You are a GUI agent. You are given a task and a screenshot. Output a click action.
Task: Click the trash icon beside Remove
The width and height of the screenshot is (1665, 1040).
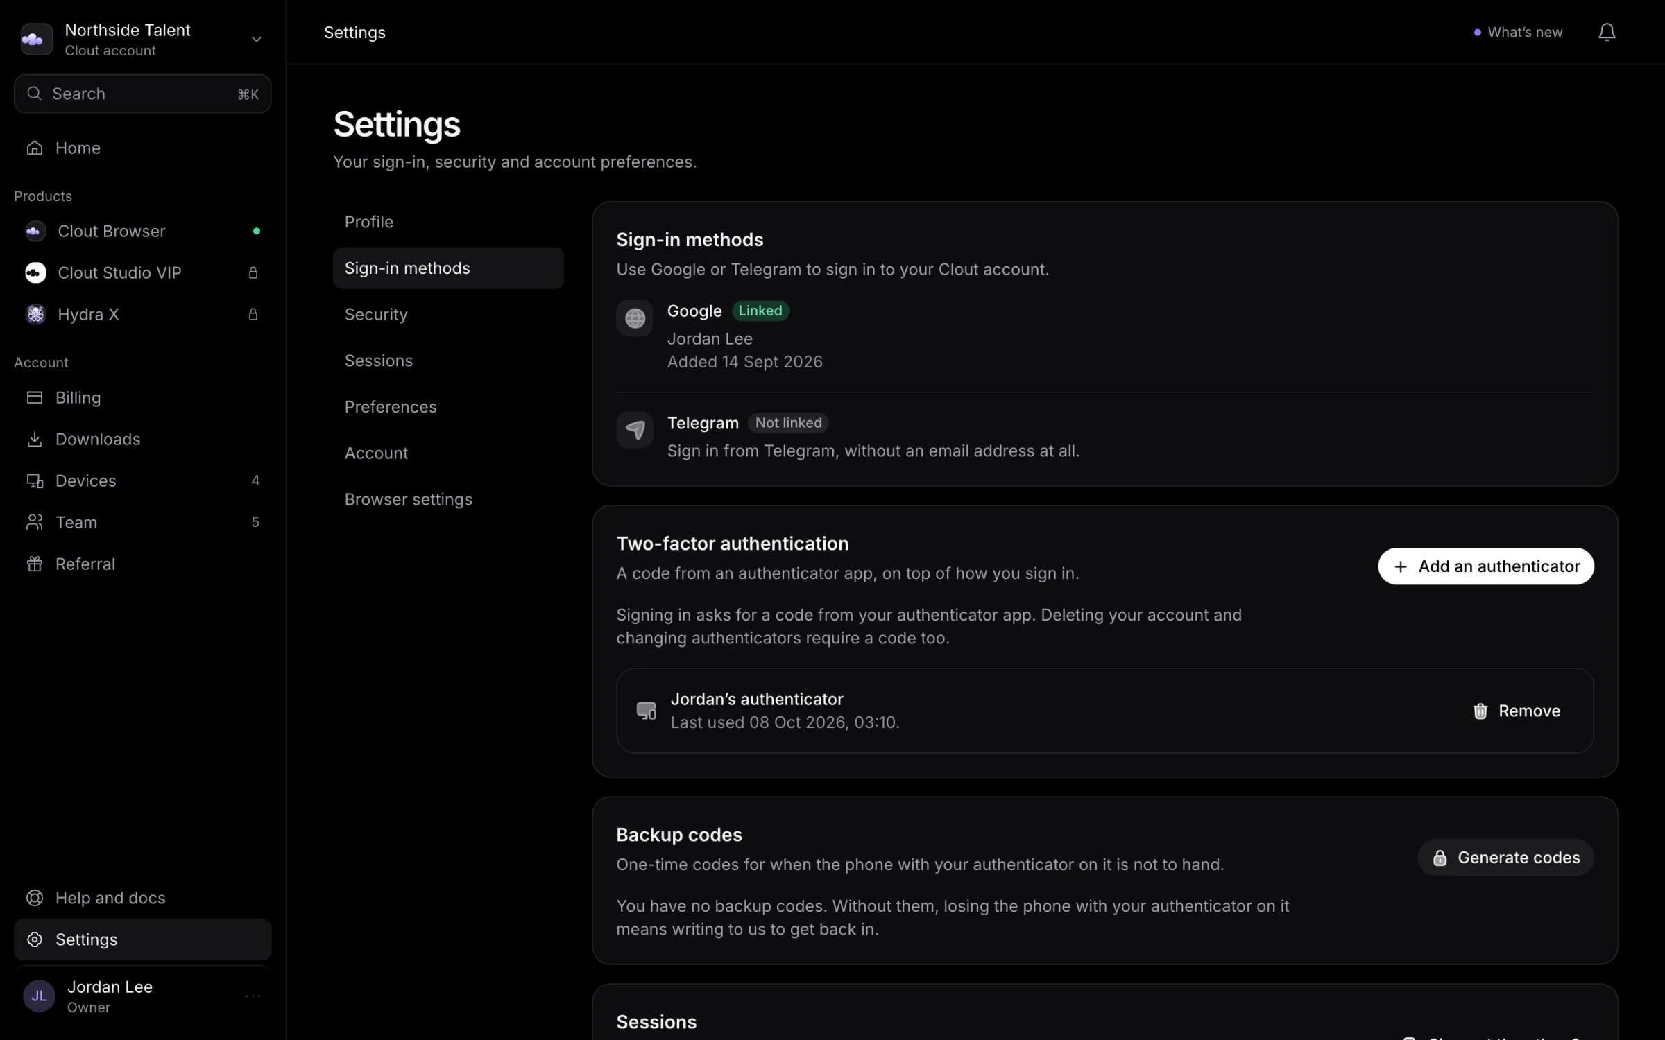[x=1480, y=711]
